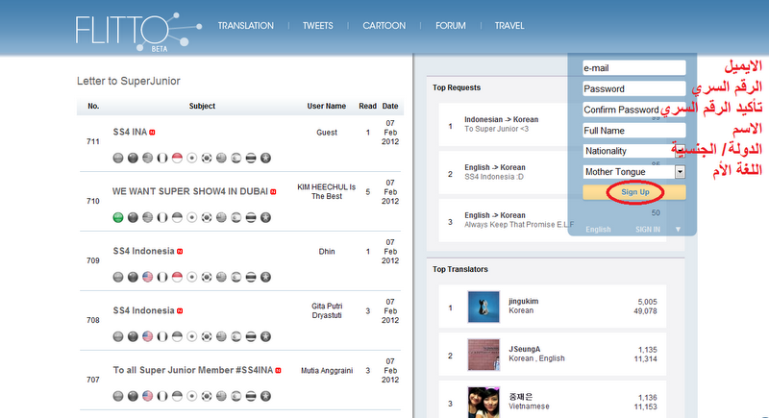Click Korean flag in post 708 row
This screenshot has height=418, width=769.
(x=207, y=336)
